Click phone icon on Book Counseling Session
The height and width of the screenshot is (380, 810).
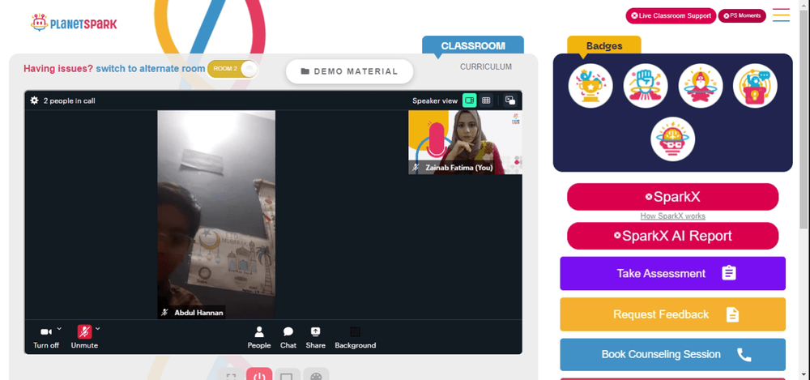(744, 355)
